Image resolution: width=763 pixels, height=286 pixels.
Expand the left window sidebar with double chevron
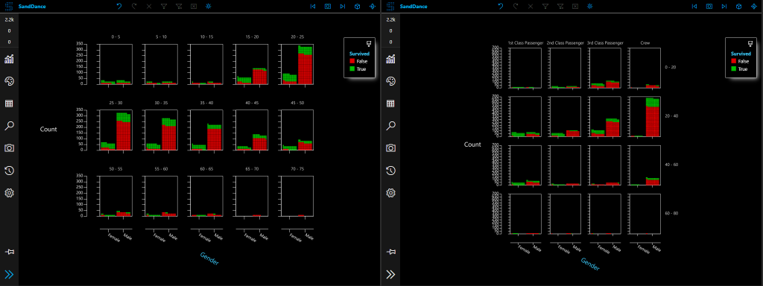[x=9, y=274]
